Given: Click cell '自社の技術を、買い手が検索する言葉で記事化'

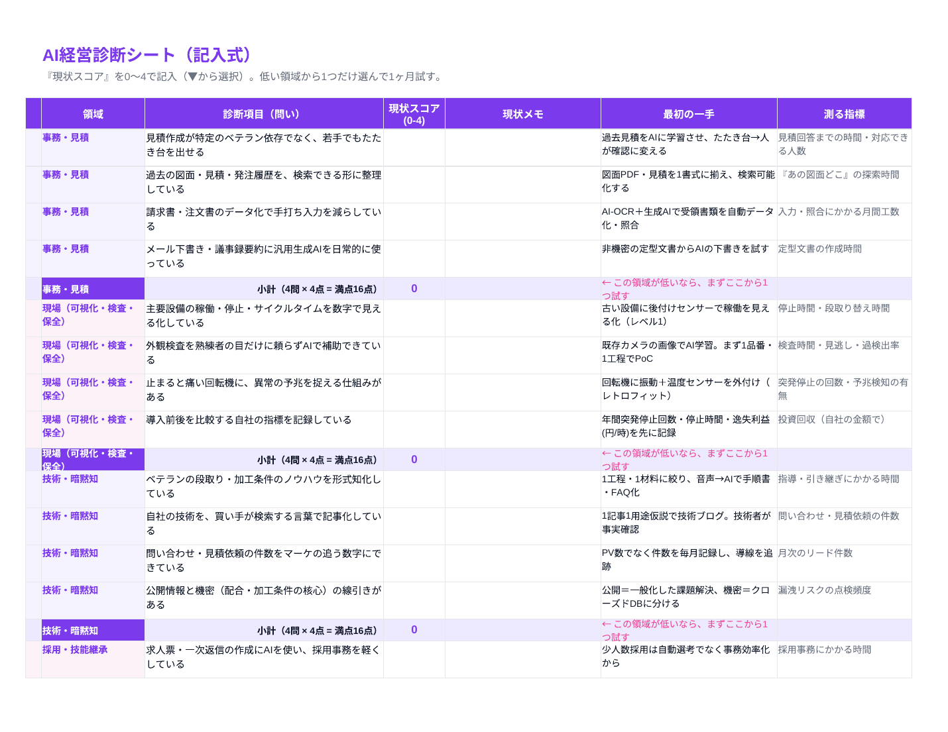Looking at the screenshot, I should [x=264, y=526].
